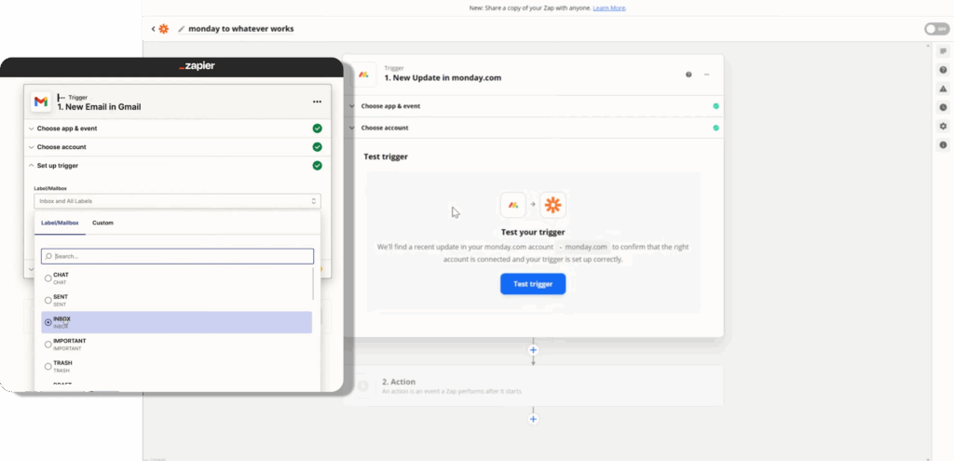This screenshot has height=461, width=954.
Task: Open the 2. Action step card
Action: pos(533,386)
